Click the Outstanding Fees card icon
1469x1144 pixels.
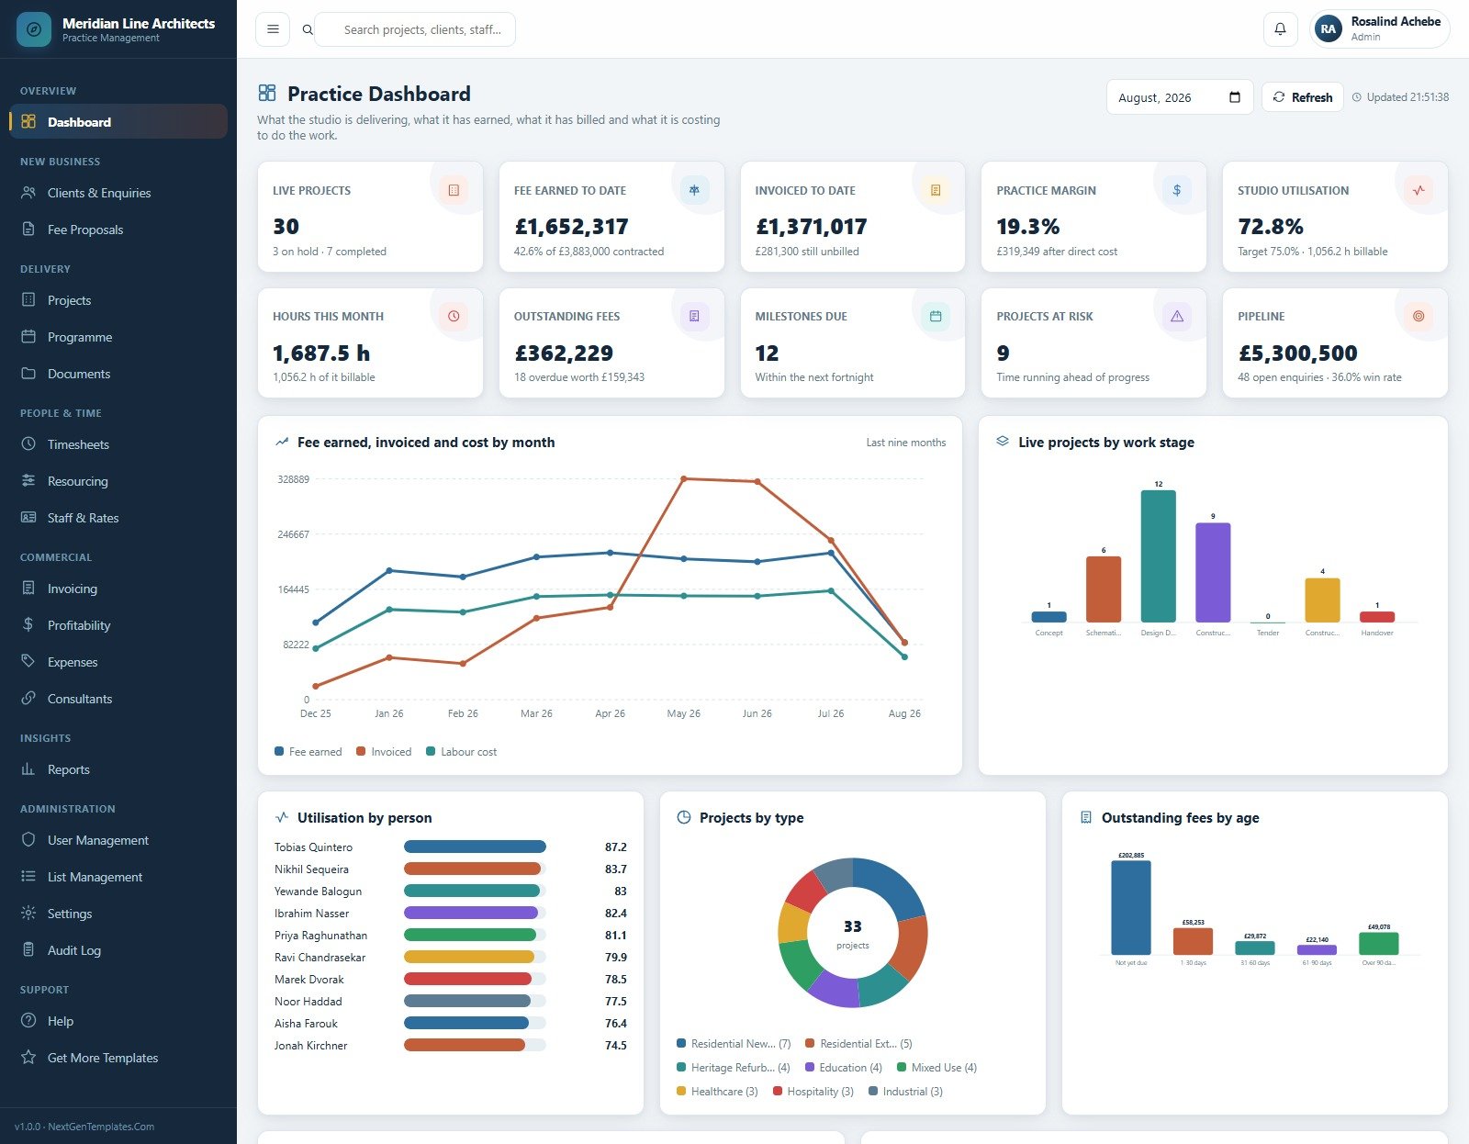[x=694, y=316]
